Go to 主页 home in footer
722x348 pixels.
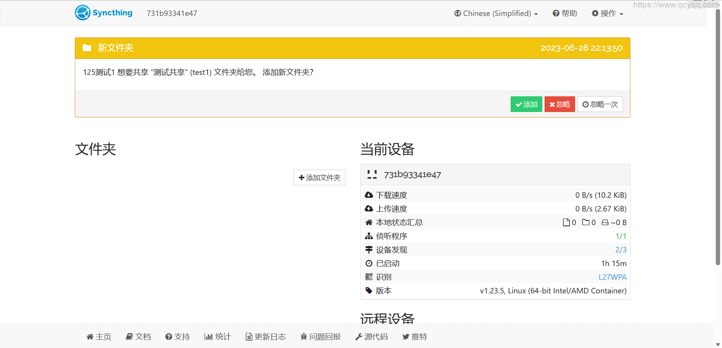(x=99, y=337)
